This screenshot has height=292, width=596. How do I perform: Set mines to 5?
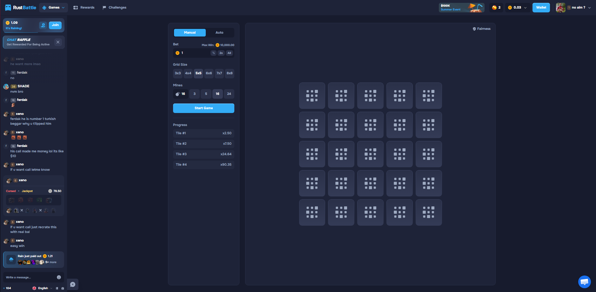pyautogui.click(x=206, y=94)
